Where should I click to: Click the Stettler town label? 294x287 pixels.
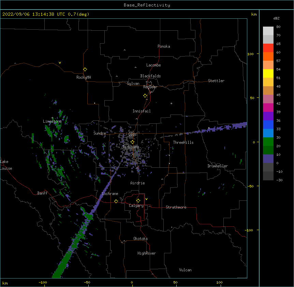tap(216, 81)
